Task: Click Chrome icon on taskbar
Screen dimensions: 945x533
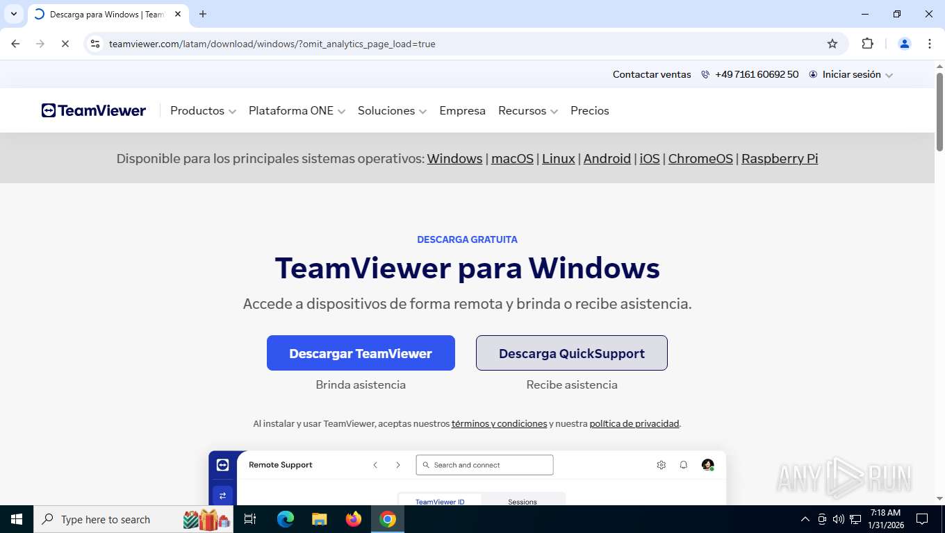Action: click(x=388, y=519)
